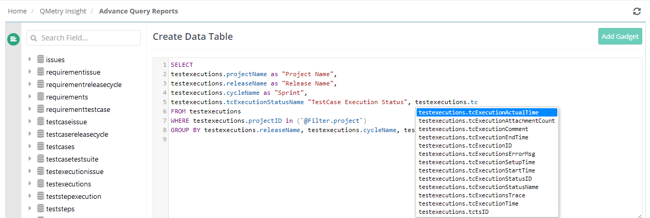
Task: Click the requirements database icon
Action: tap(41, 96)
